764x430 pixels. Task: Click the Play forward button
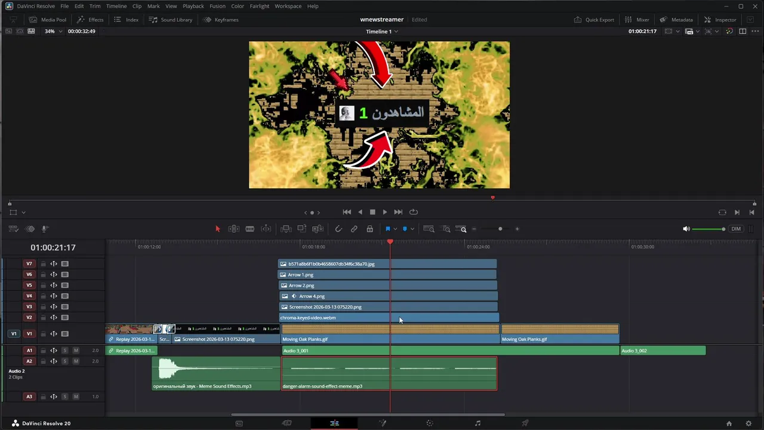pos(385,212)
